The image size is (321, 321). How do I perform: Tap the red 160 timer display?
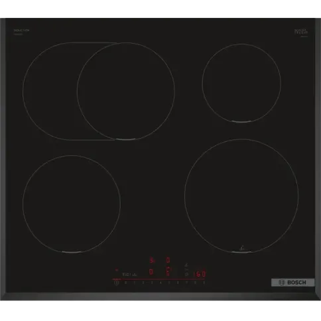(x=200, y=274)
